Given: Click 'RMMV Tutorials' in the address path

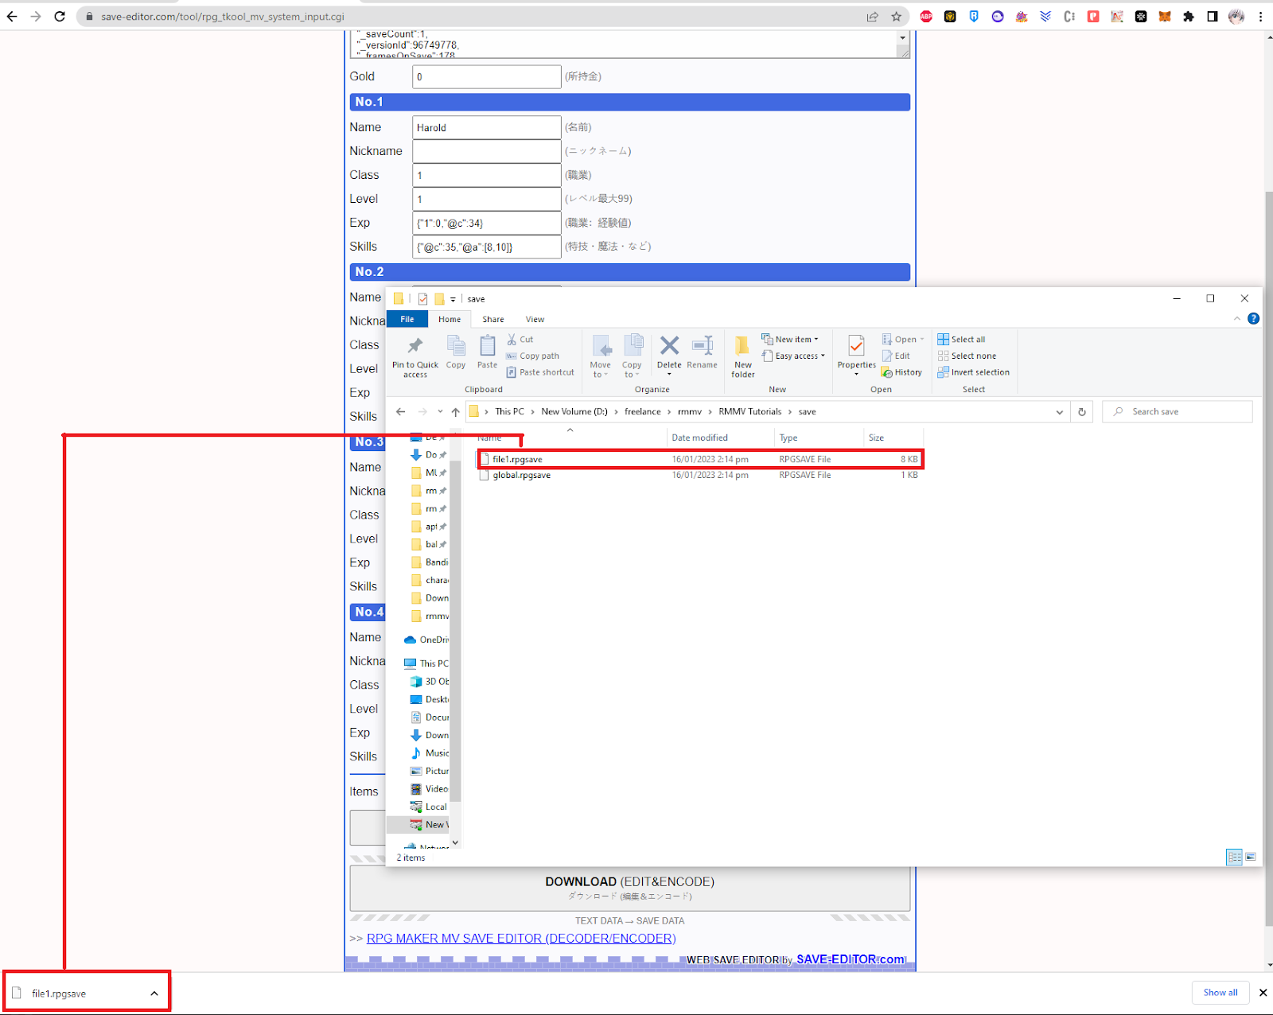Looking at the screenshot, I should coord(749,411).
